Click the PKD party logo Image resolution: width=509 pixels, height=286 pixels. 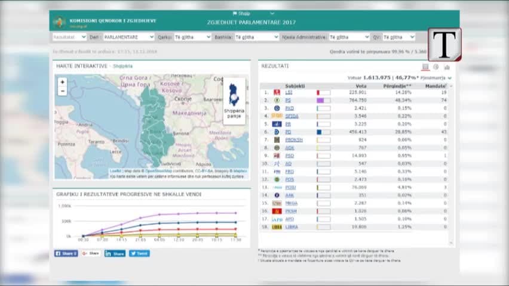[x=277, y=108]
